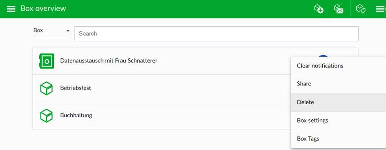Open the Buchhaltung box entry
Image resolution: width=386 pixels, height=150 pixels.
[76, 115]
